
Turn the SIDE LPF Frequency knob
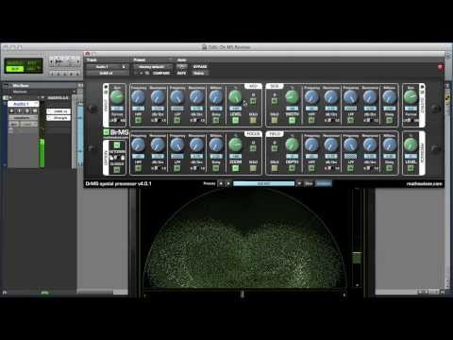[350, 97]
